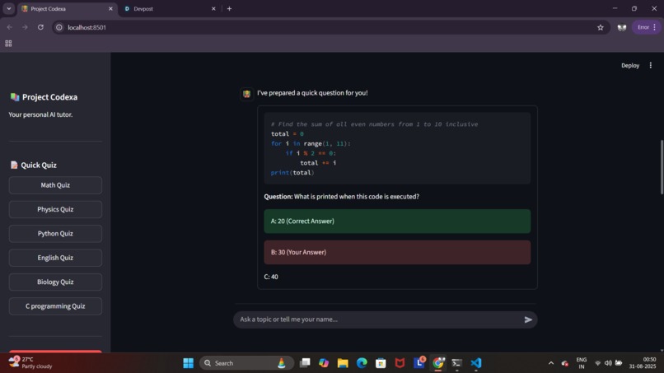Open the blue L app in taskbar
Screen dimensions: 664x373
(419, 363)
